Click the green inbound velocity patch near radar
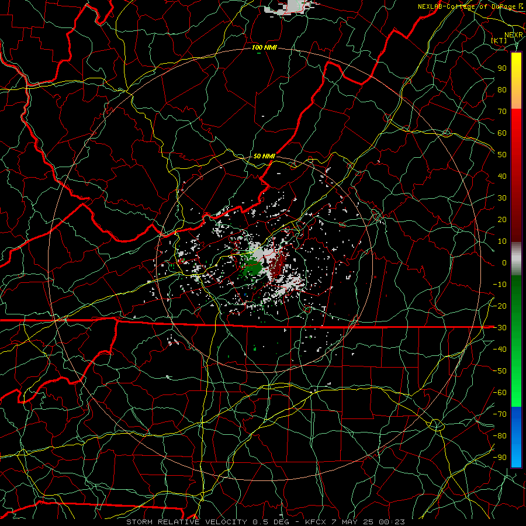This screenshot has height=526, width=526. [x=251, y=267]
